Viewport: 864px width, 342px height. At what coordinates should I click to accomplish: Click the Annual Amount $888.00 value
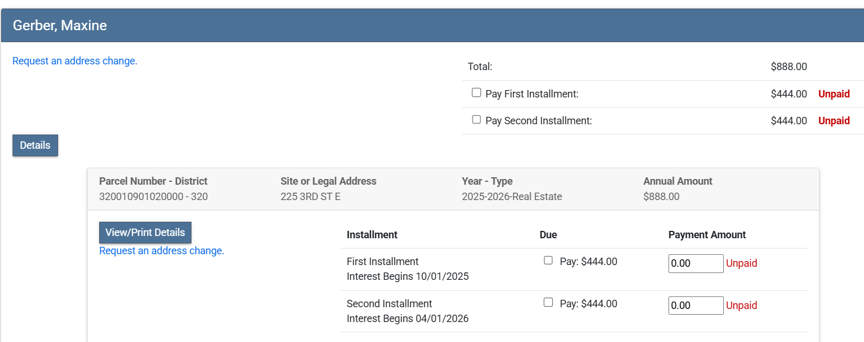(661, 197)
